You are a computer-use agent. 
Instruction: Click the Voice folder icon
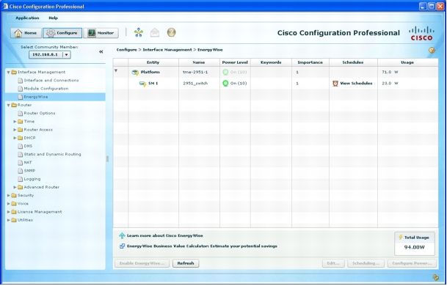(x=14, y=204)
